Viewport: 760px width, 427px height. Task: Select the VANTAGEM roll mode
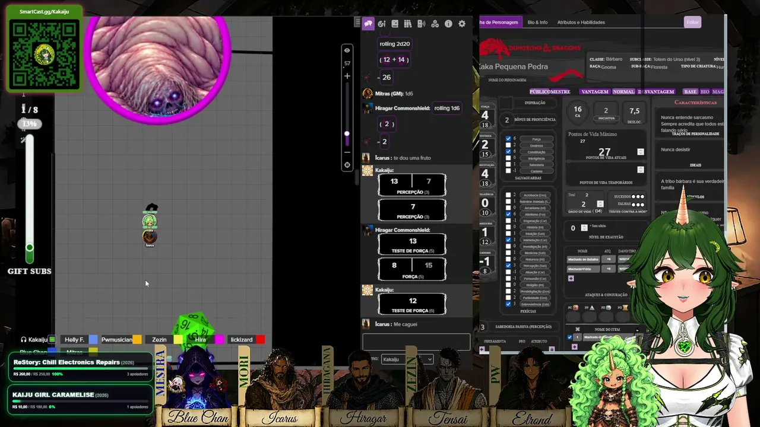tap(595, 92)
